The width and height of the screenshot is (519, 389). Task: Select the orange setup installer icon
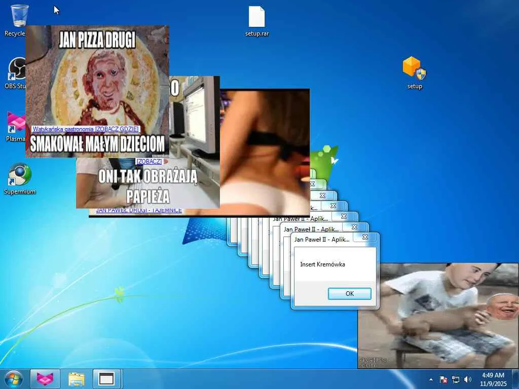coord(415,68)
